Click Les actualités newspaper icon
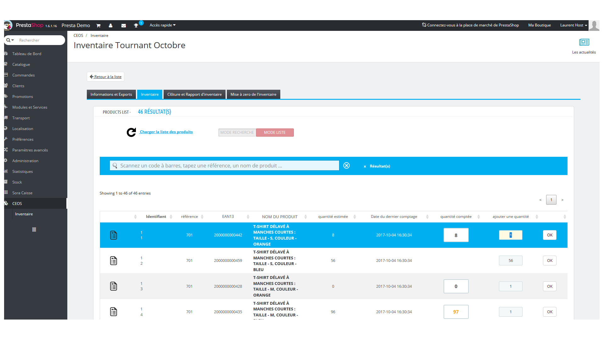604x340 pixels. point(584,42)
